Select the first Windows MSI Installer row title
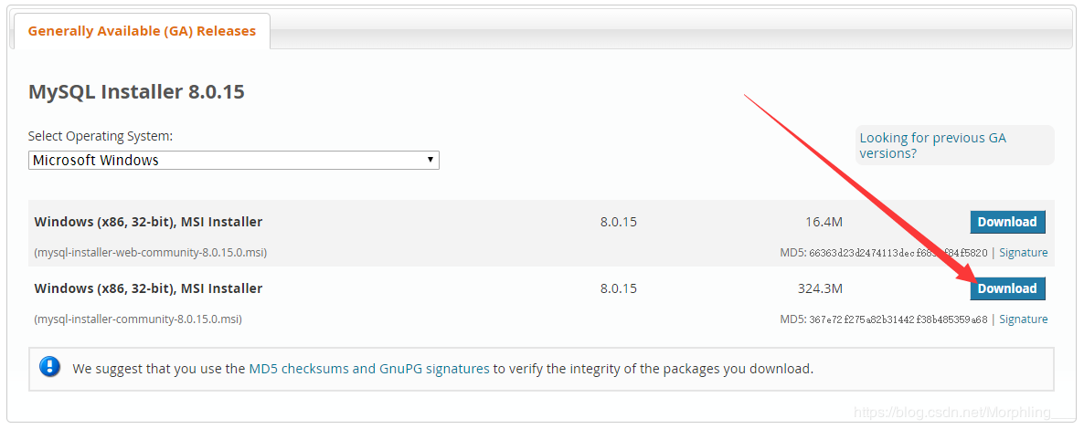The width and height of the screenshot is (1084, 429). pyautogui.click(x=148, y=222)
